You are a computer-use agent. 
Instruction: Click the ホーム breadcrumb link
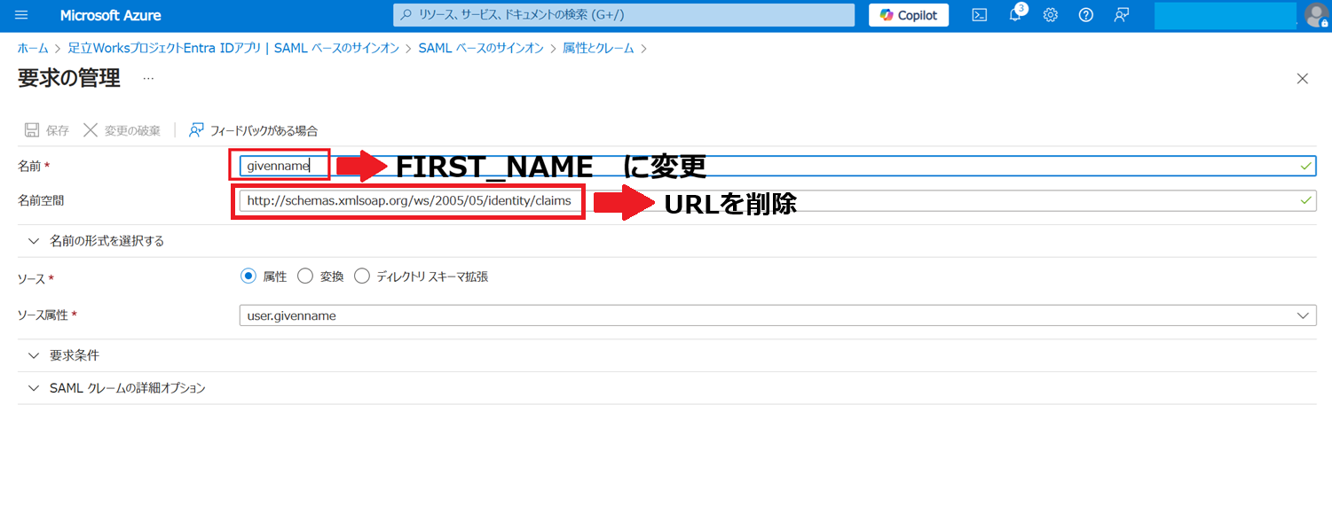tap(33, 48)
